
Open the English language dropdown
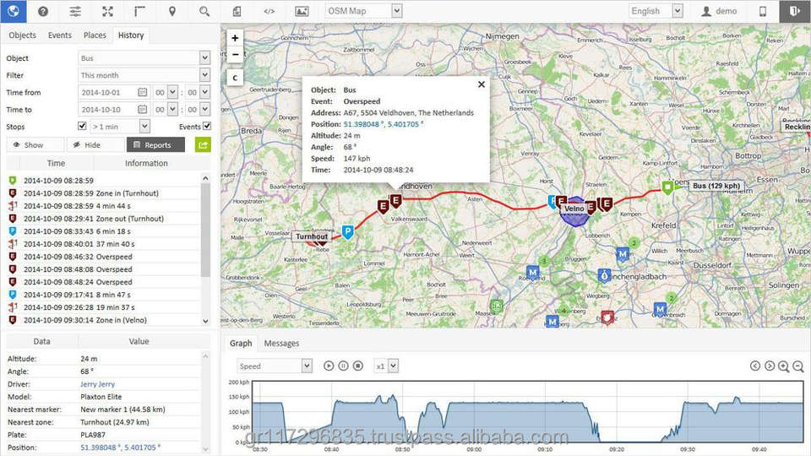tap(655, 11)
